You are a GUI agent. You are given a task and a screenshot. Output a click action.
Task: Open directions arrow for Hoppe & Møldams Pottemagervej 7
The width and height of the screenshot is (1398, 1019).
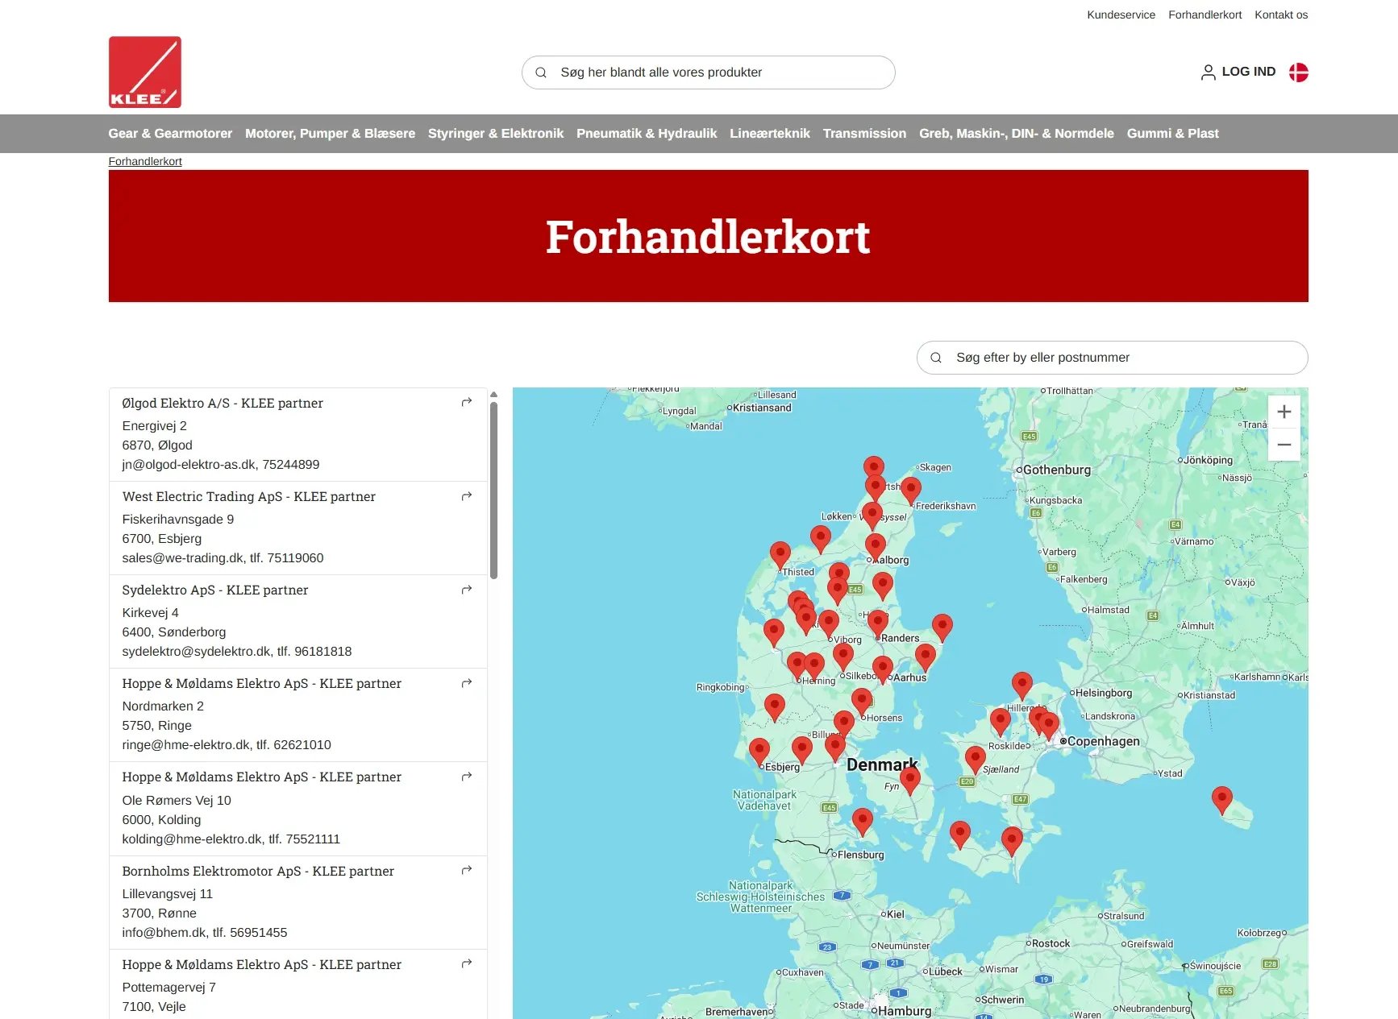click(x=466, y=963)
